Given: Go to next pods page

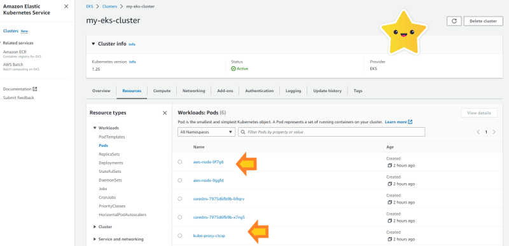Looking at the screenshot, I should tap(494, 132).
